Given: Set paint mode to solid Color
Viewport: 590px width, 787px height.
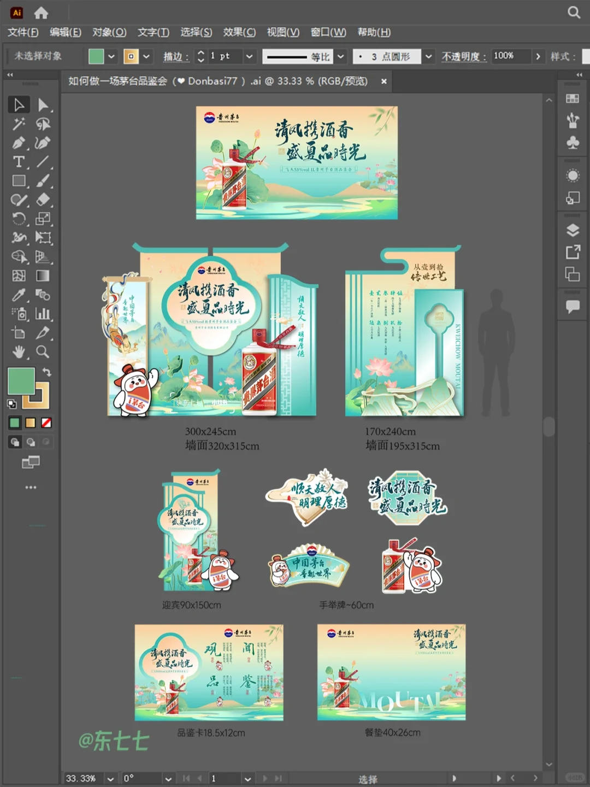Looking at the screenshot, I should (15, 423).
